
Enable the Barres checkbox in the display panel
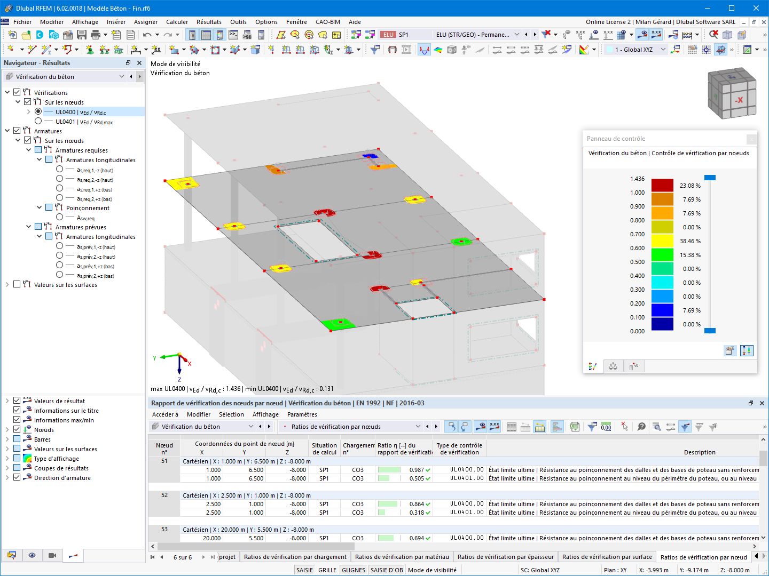pyautogui.click(x=17, y=439)
